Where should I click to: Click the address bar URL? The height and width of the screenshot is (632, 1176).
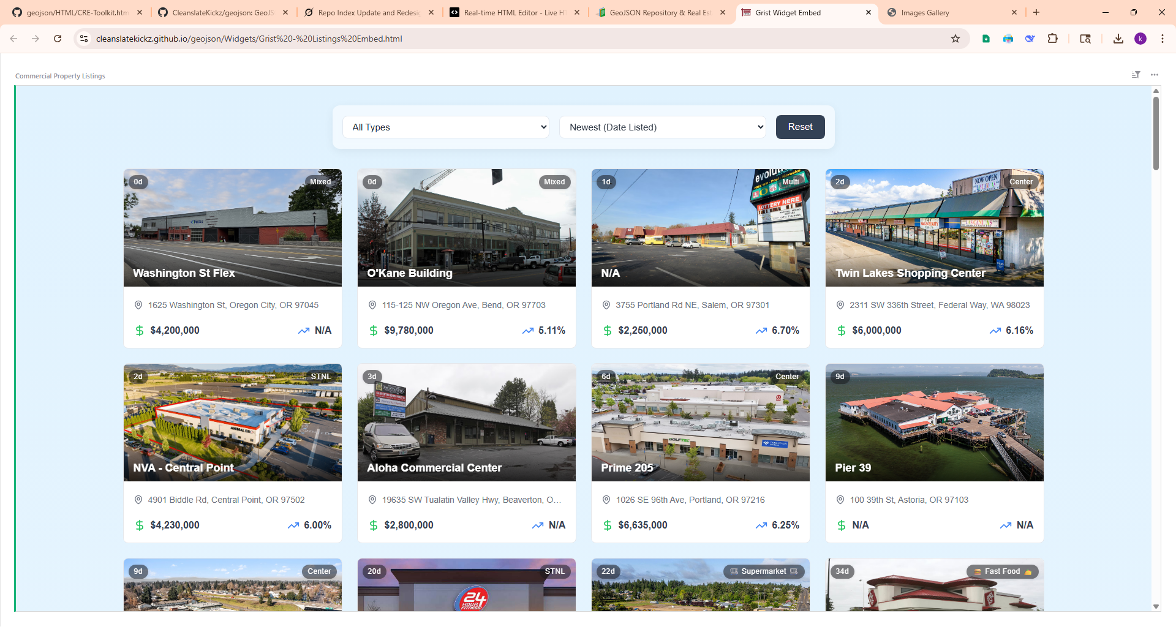pos(249,39)
